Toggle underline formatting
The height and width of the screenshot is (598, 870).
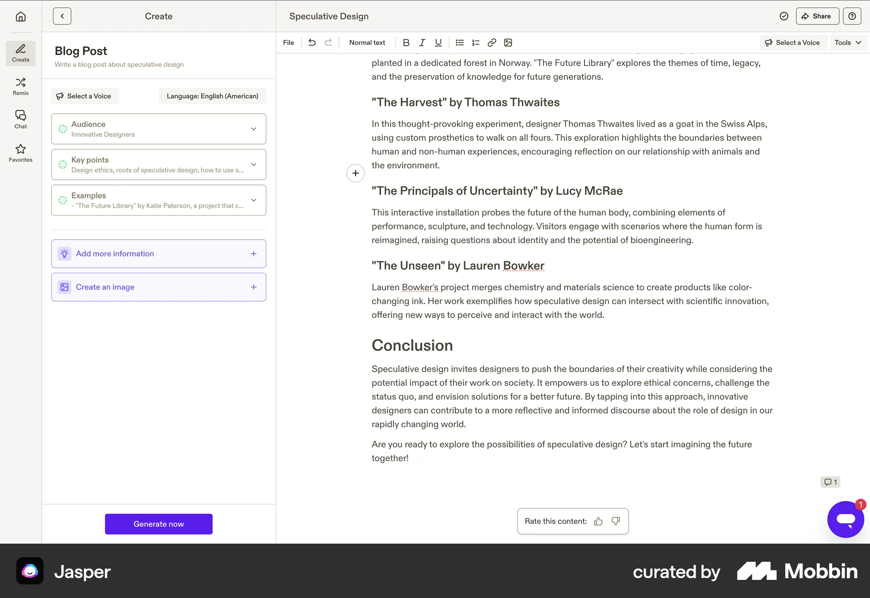pyautogui.click(x=438, y=43)
